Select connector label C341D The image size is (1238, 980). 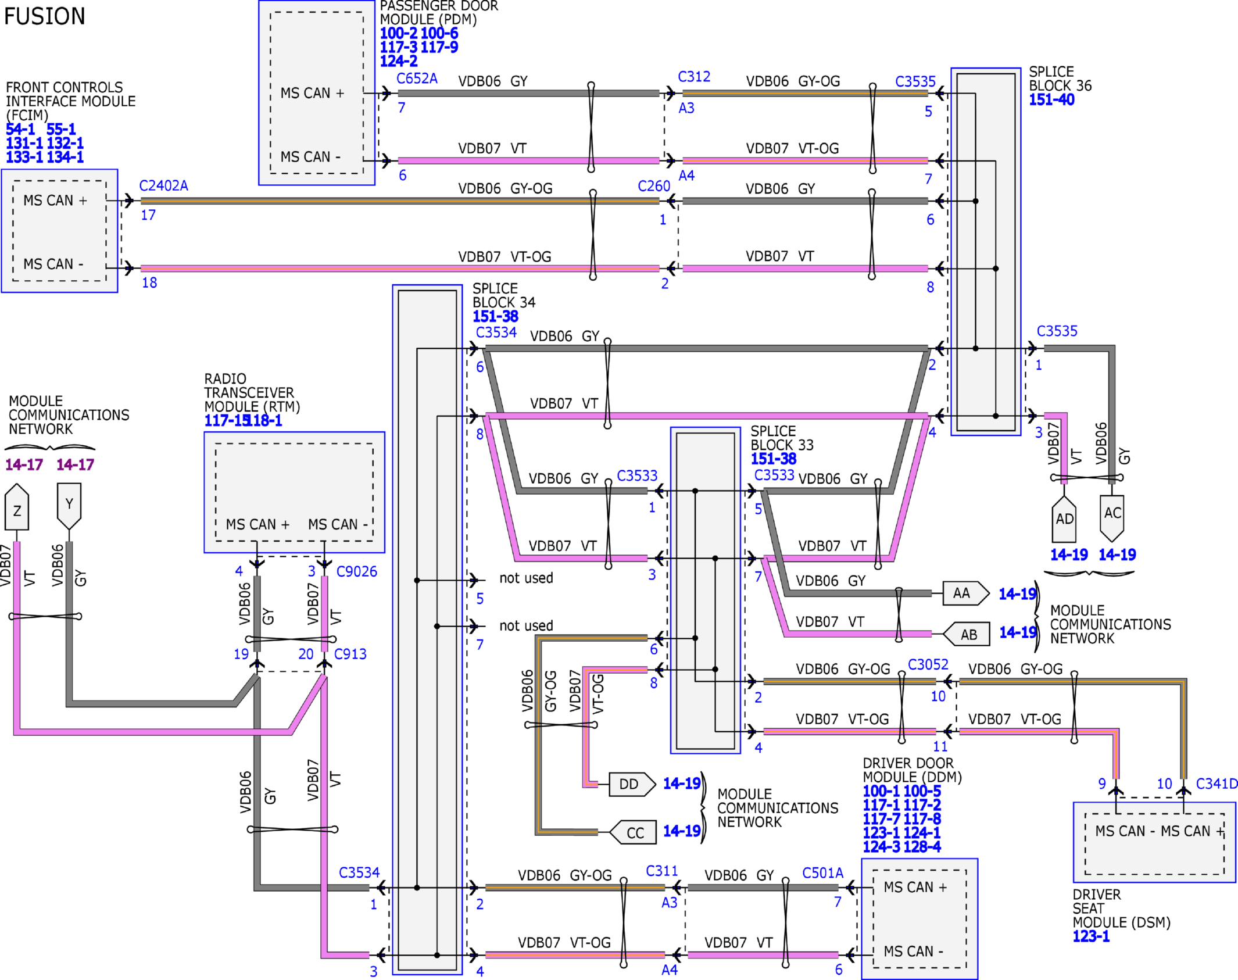click(1216, 784)
